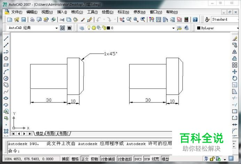
Task: Select the Hatch tool at left toolbar bottom
Action: point(6,131)
